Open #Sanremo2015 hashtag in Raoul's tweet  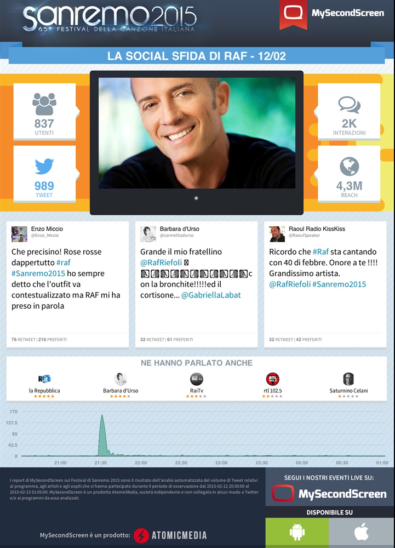[x=339, y=284]
